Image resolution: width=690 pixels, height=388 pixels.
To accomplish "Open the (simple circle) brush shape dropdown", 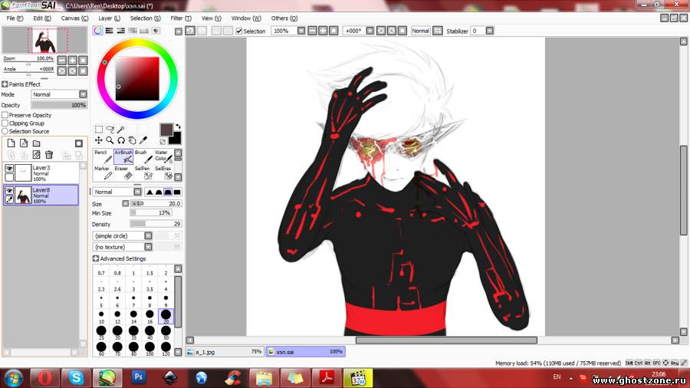I will [148, 236].
